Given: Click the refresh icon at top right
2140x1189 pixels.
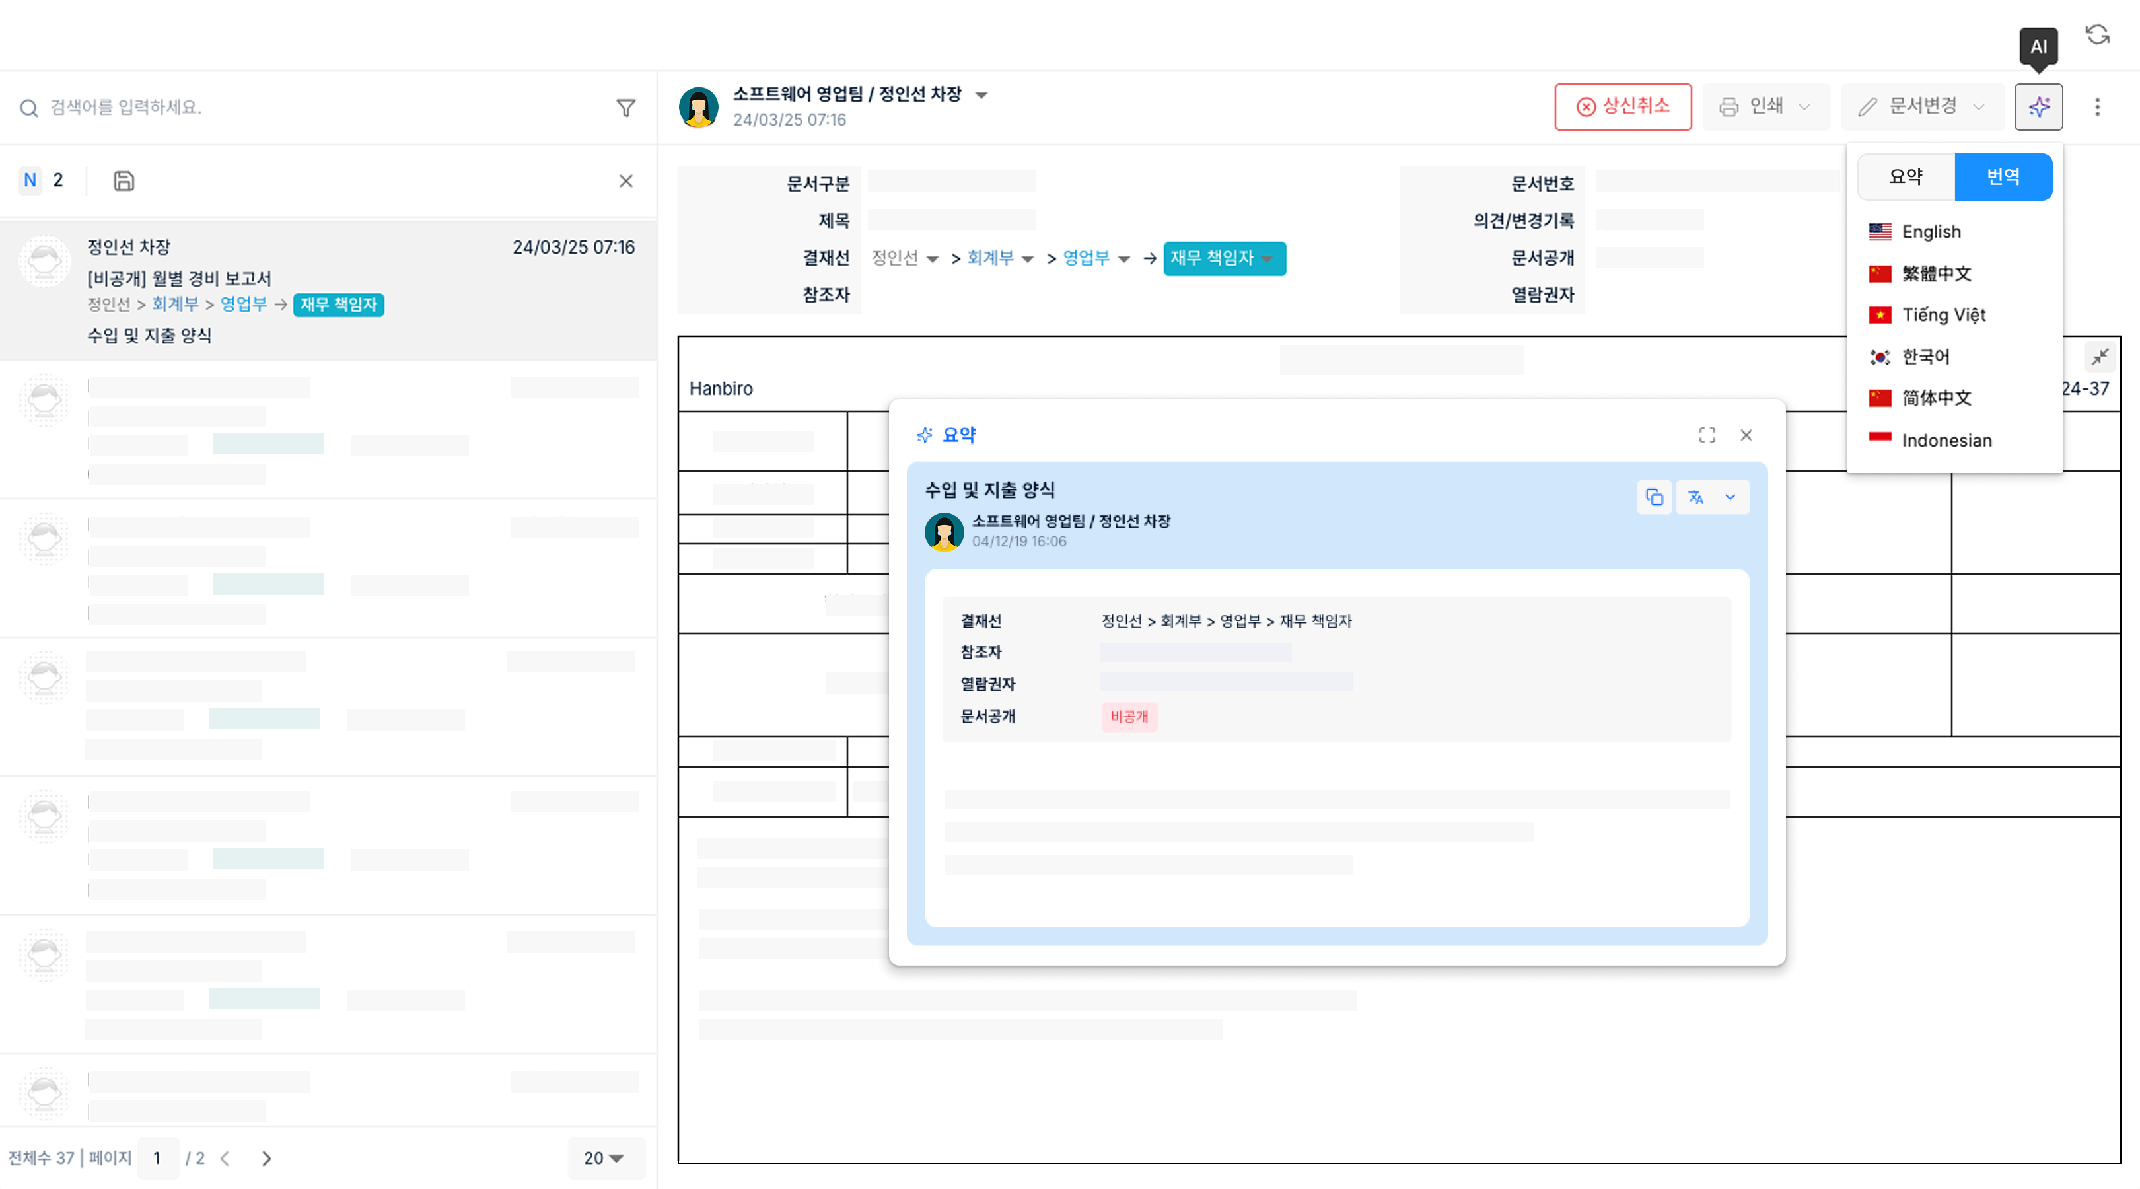Looking at the screenshot, I should pyautogui.click(x=2097, y=35).
